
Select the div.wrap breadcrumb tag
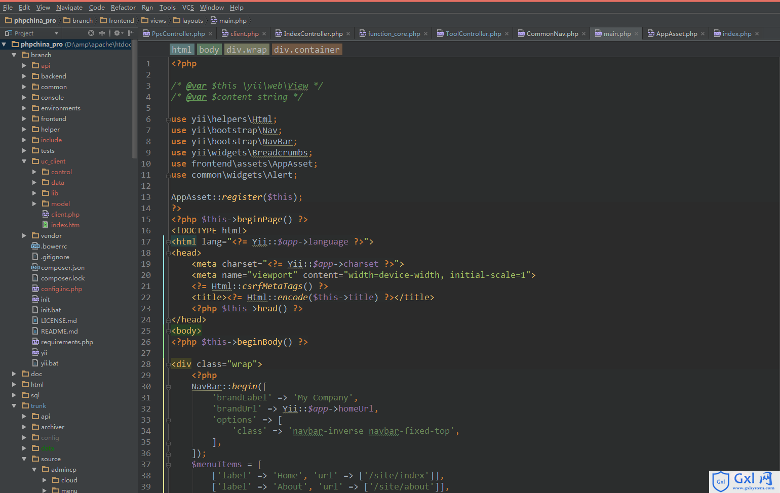[247, 49]
